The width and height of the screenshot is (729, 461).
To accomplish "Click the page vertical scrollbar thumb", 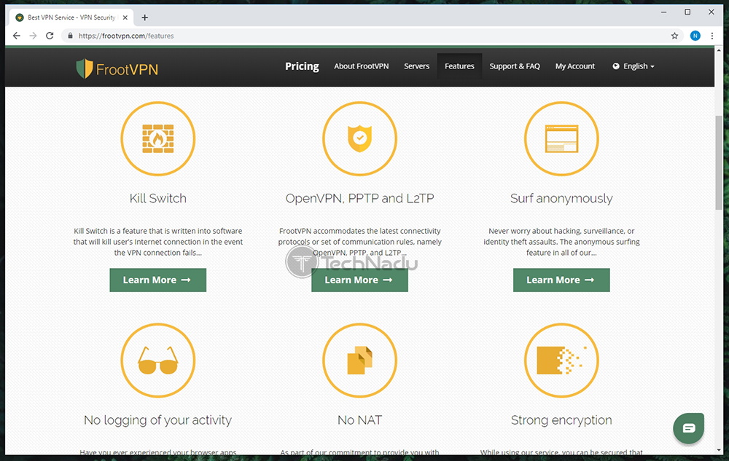I will point(719,162).
